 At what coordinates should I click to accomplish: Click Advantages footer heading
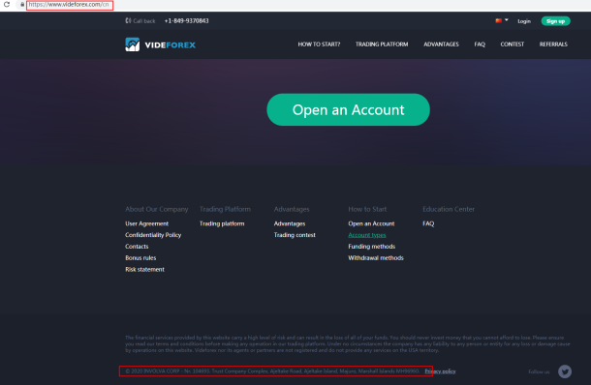[292, 209]
